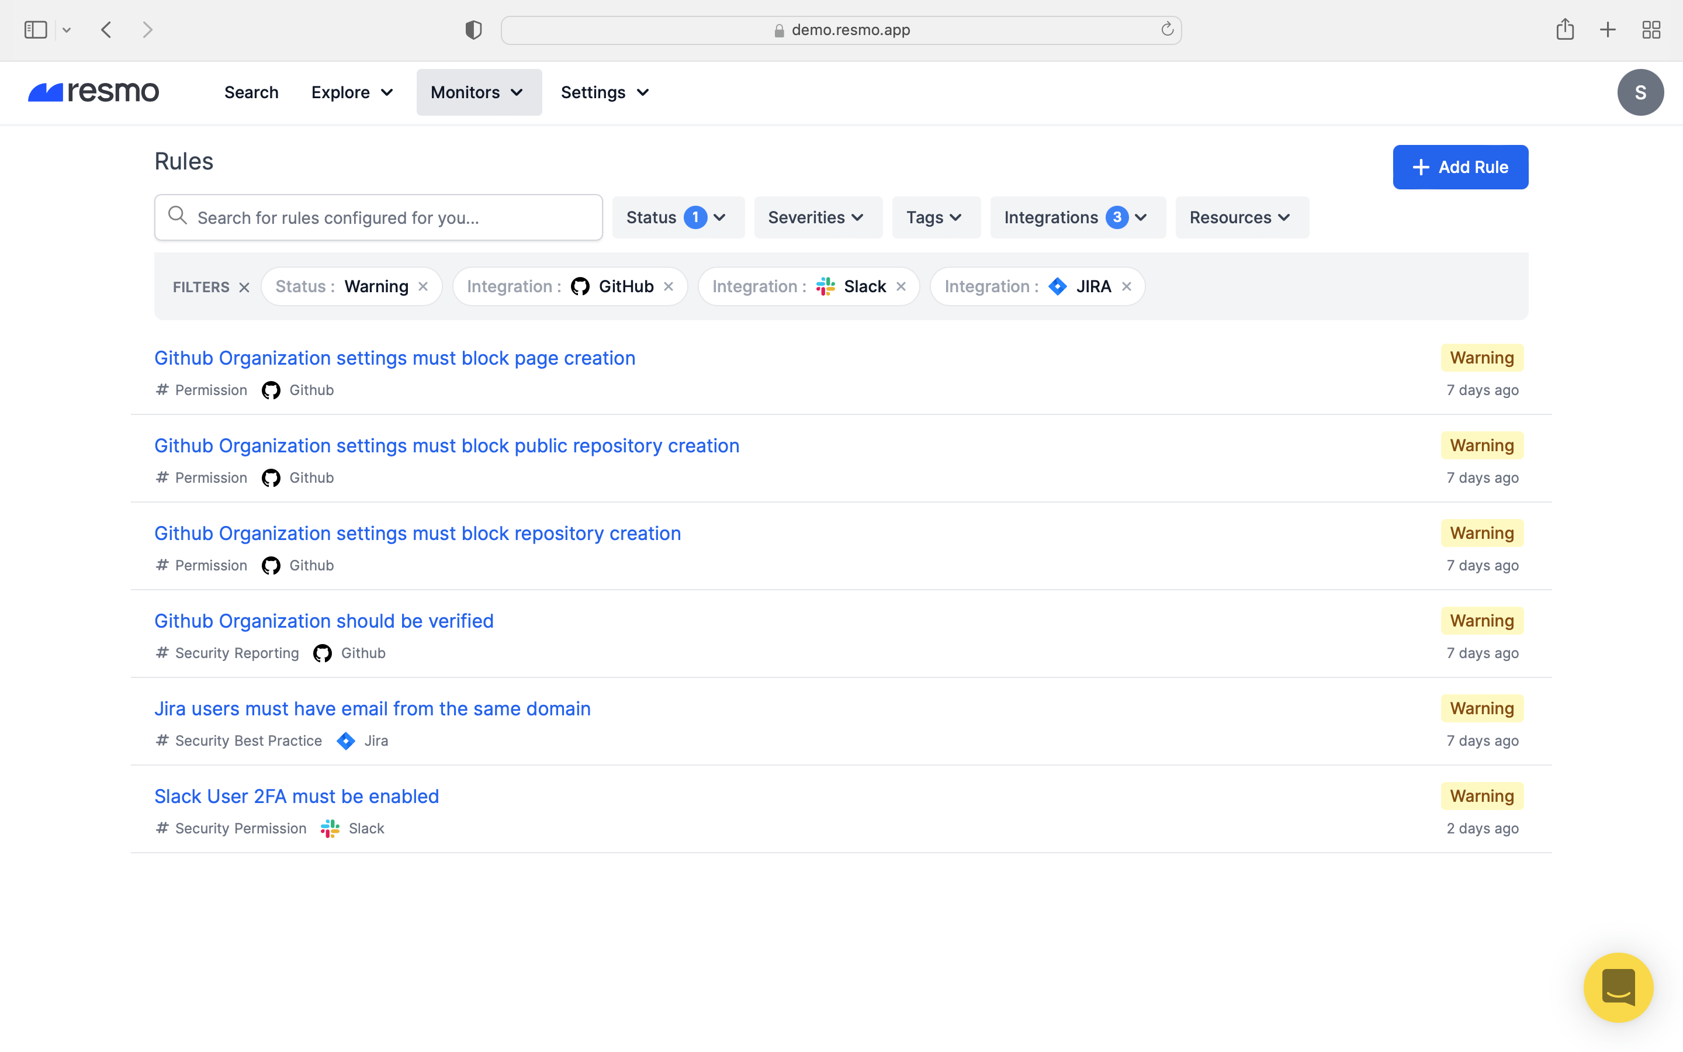This screenshot has width=1683, height=1052.
Task: Expand the Monitors menu
Action: 479,92
